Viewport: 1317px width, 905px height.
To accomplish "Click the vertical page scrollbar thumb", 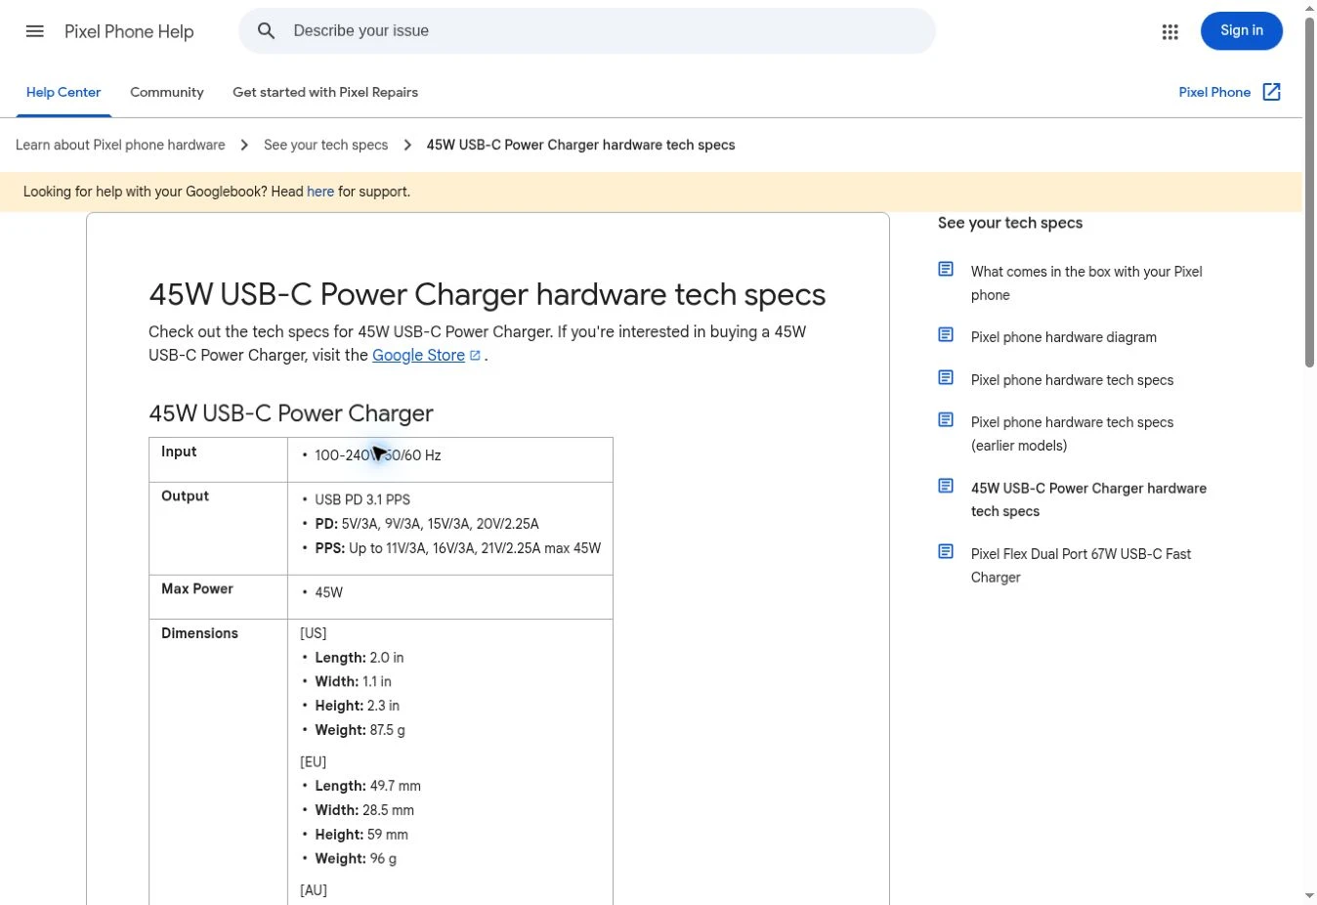I will pyautogui.click(x=1309, y=191).
